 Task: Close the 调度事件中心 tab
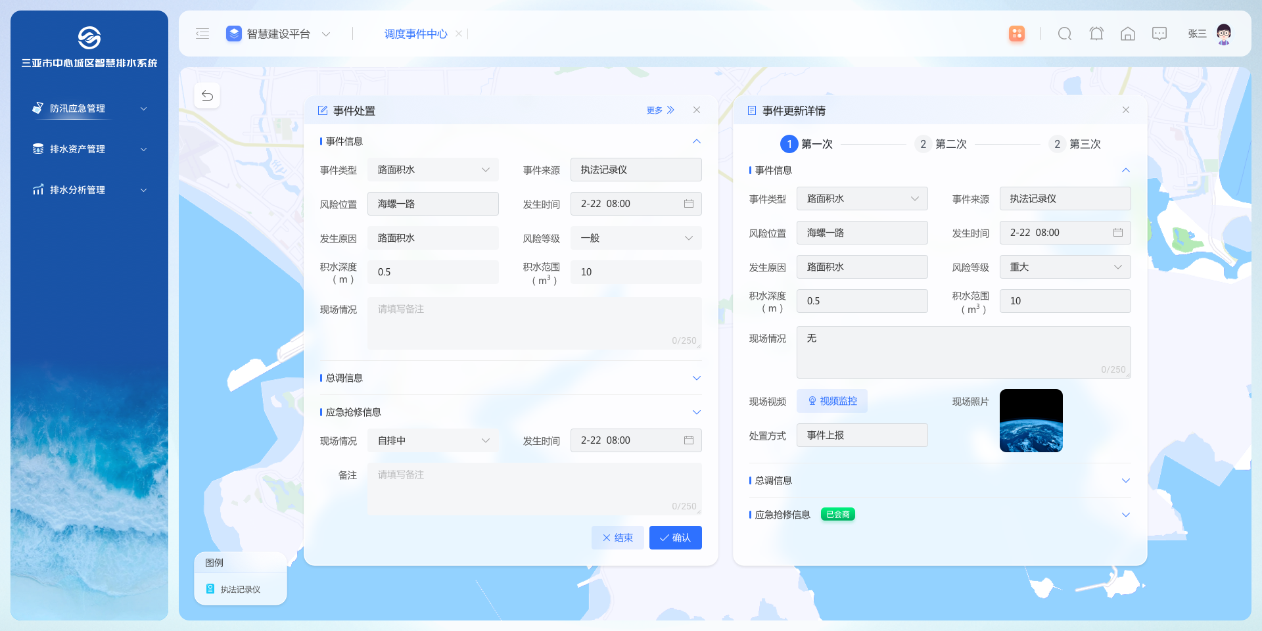point(459,34)
